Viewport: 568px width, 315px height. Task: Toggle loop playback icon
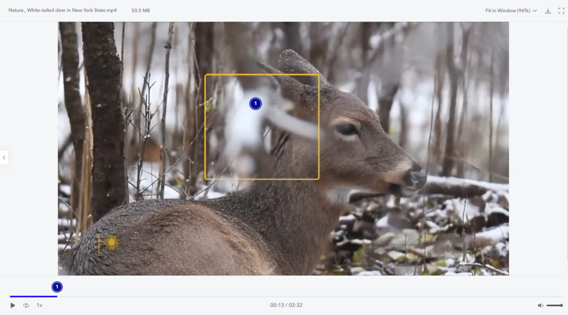tap(26, 305)
